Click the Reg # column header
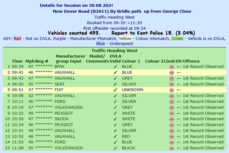The image size is (229, 153). [42, 61]
